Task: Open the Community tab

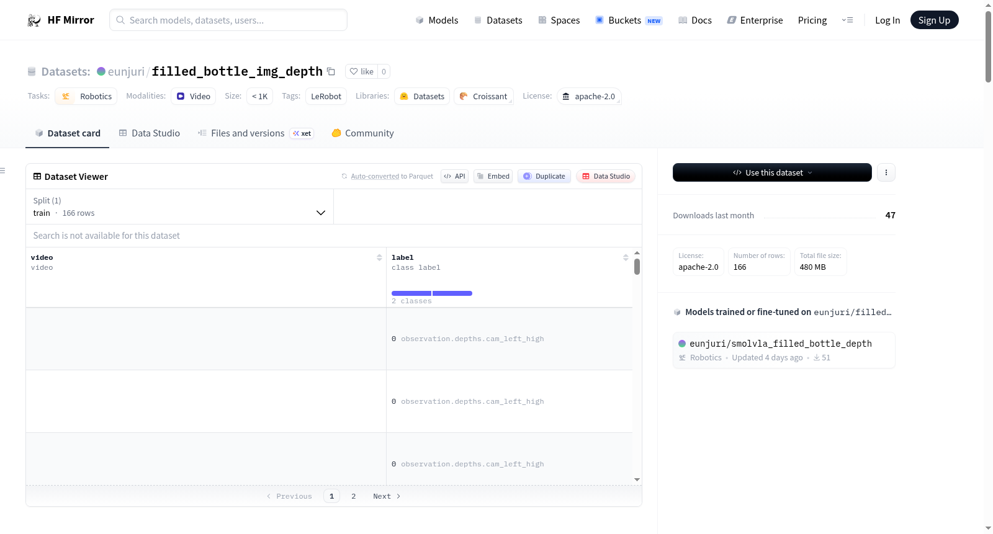Action: (362, 133)
